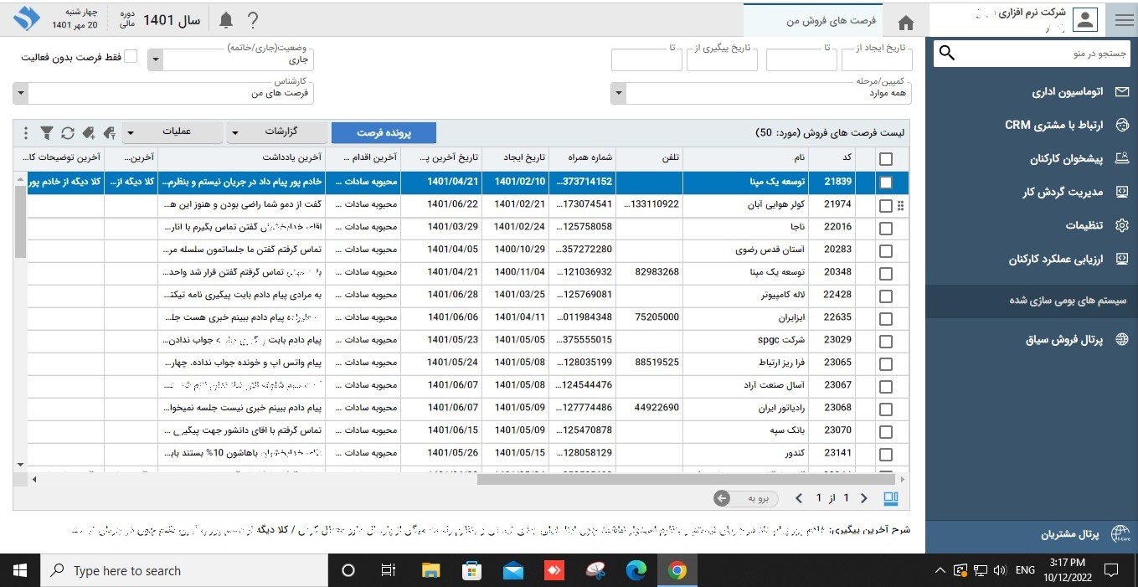Open the notifications bell
The height and width of the screenshot is (587, 1138).
(x=226, y=20)
